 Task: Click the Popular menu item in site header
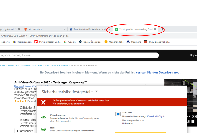tap(193, 55)
